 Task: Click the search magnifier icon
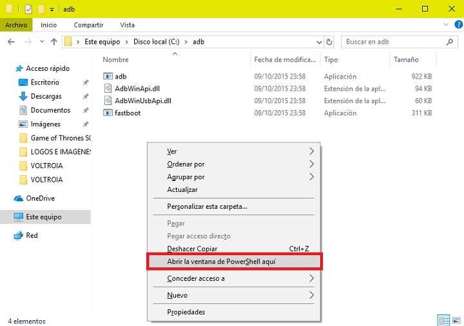[x=450, y=42]
